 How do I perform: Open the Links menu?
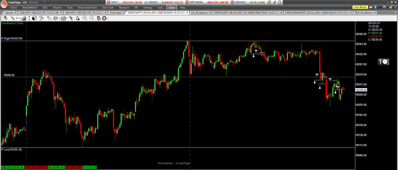coord(161,7)
